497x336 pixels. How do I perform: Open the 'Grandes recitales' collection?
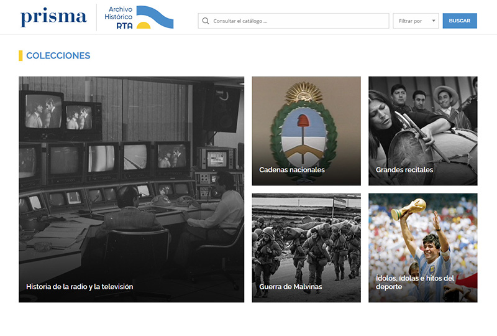point(423,131)
